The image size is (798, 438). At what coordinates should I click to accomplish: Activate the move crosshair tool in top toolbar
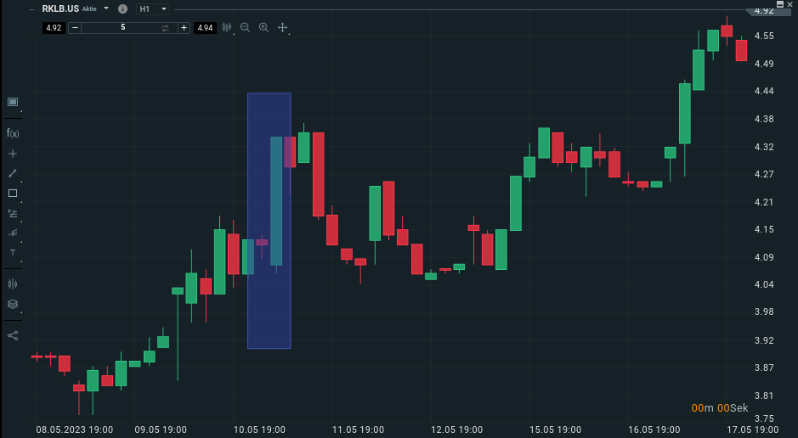tap(282, 27)
